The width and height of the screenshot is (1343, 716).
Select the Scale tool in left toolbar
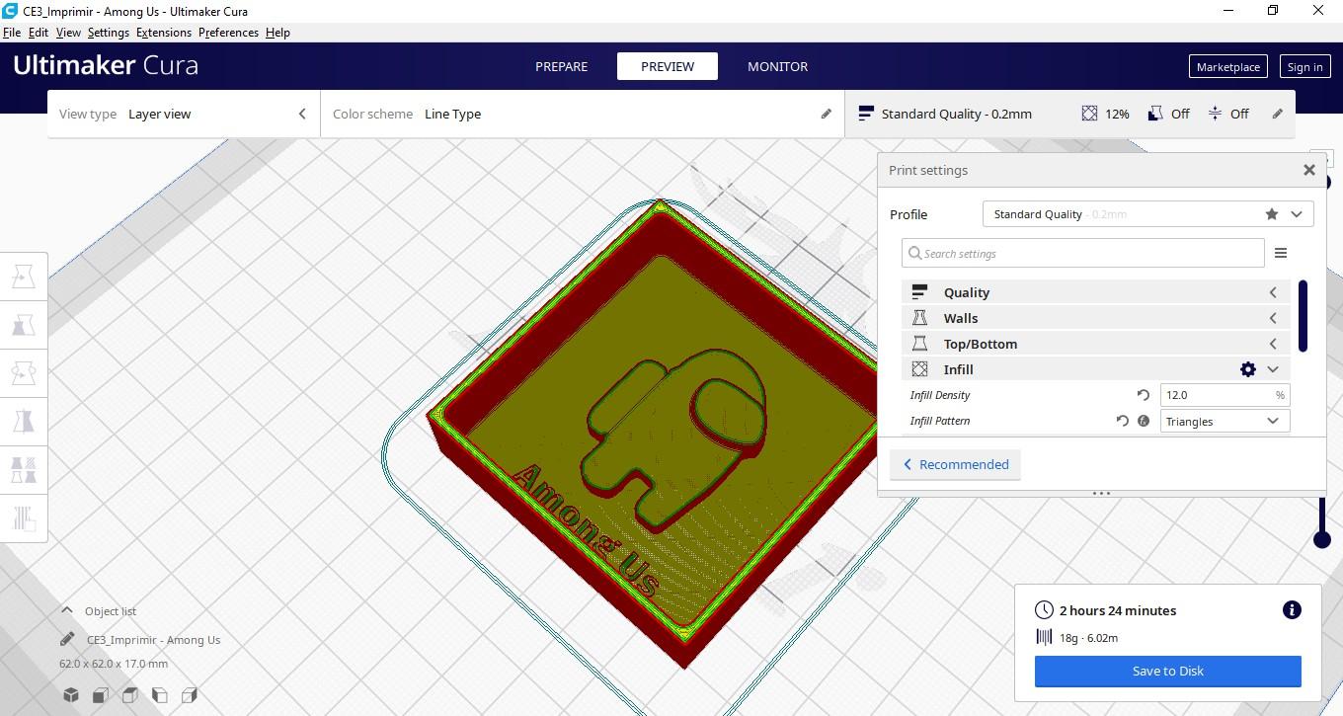point(24,324)
